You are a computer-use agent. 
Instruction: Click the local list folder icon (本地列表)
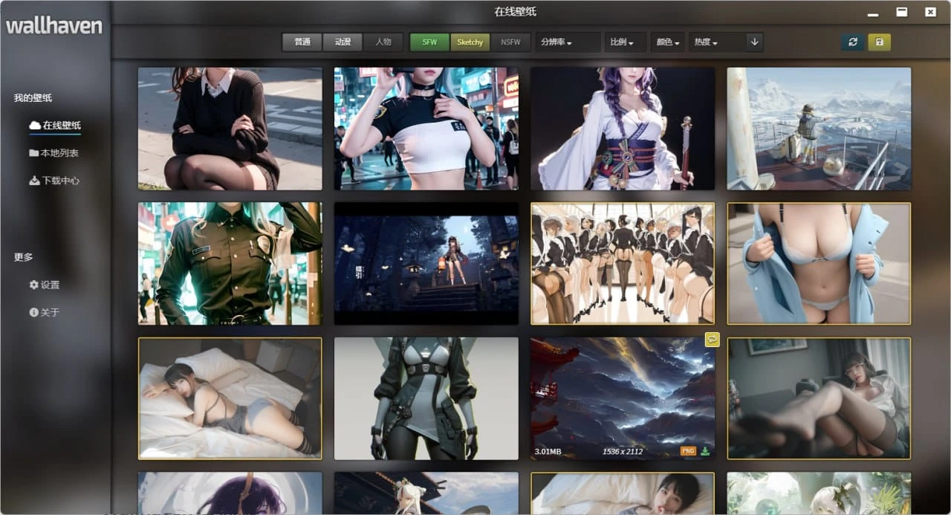point(34,153)
